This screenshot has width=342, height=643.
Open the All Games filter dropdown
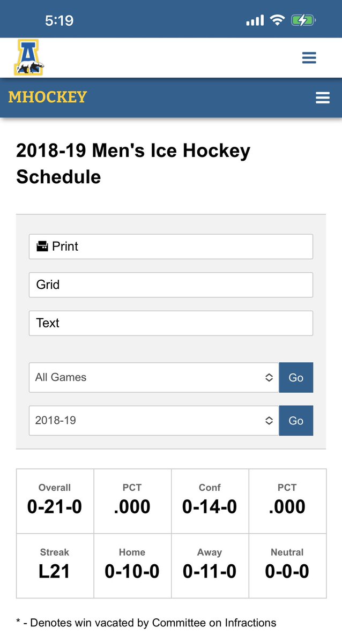[x=154, y=377]
